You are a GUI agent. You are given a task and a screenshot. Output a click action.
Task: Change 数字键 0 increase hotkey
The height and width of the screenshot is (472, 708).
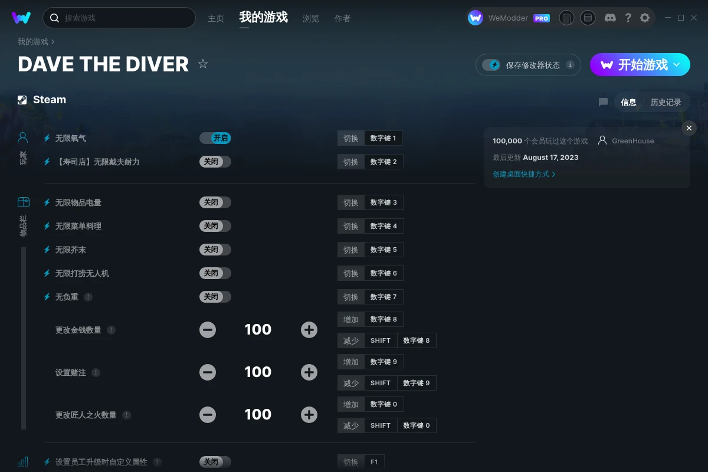(x=383, y=404)
